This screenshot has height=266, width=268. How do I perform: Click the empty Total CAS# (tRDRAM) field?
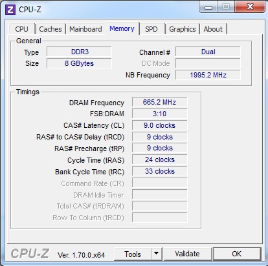160,206
